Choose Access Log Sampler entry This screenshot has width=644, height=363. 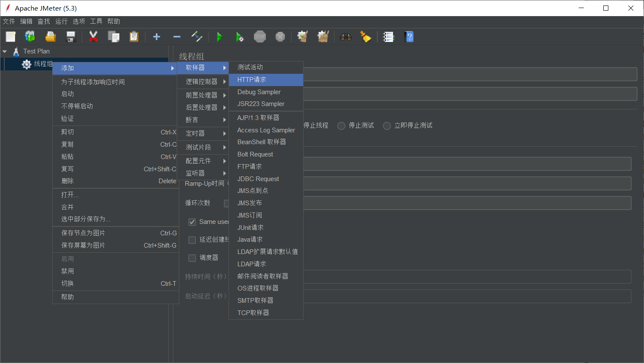266,130
